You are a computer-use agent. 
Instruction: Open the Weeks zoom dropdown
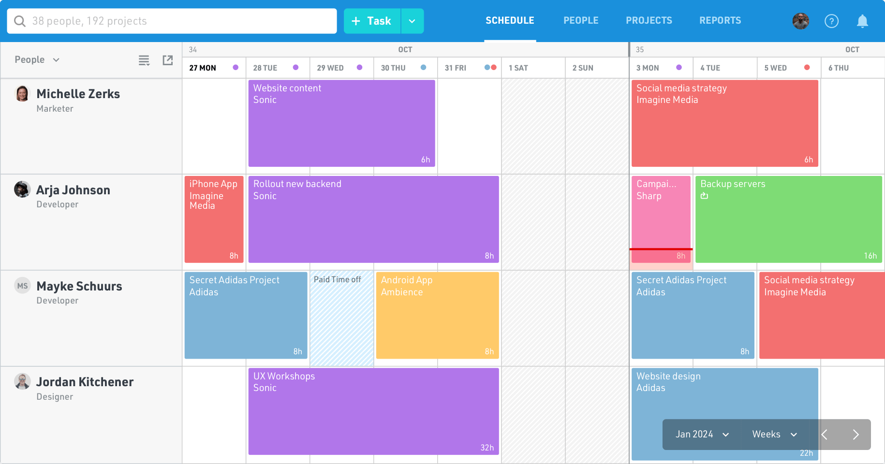click(773, 435)
